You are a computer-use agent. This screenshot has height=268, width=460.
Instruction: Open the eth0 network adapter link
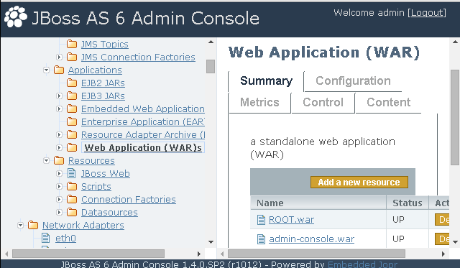pyautogui.click(x=65, y=238)
